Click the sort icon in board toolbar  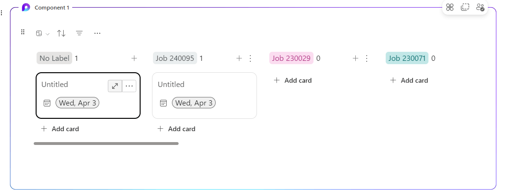(61, 33)
